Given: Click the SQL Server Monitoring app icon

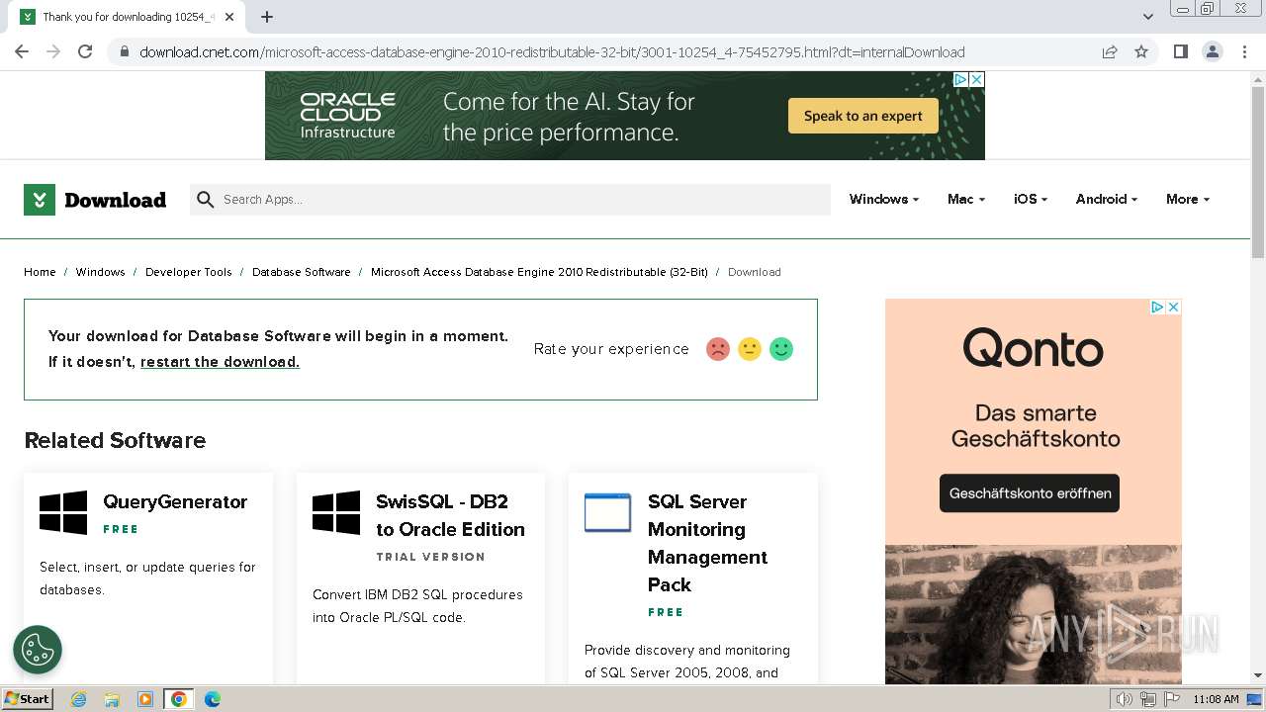Looking at the screenshot, I should [607, 512].
